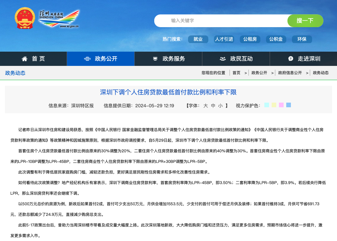Focus the 输入关键字 search field
This screenshot has width=337, height=241.
(221, 21)
